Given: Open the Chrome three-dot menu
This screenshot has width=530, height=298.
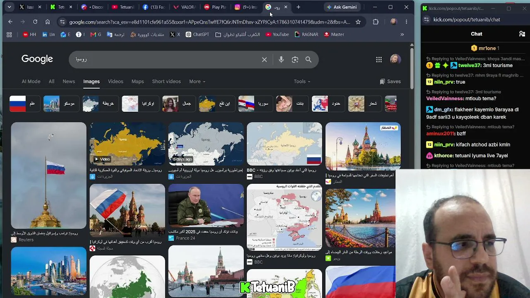Looking at the screenshot, I should point(406,22).
